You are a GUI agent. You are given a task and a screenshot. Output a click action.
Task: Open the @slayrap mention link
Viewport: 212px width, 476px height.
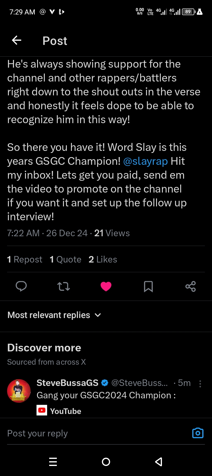tap(145, 161)
